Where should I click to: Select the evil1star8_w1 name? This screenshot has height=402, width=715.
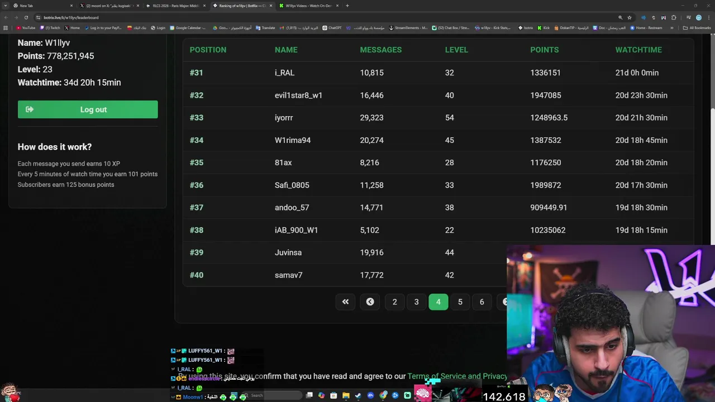298,95
